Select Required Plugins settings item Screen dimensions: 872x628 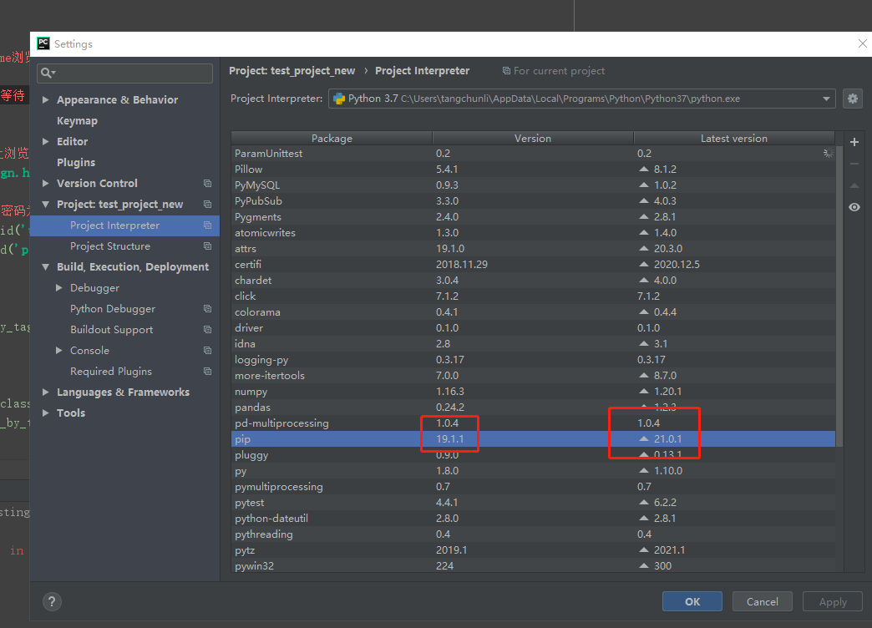click(110, 371)
